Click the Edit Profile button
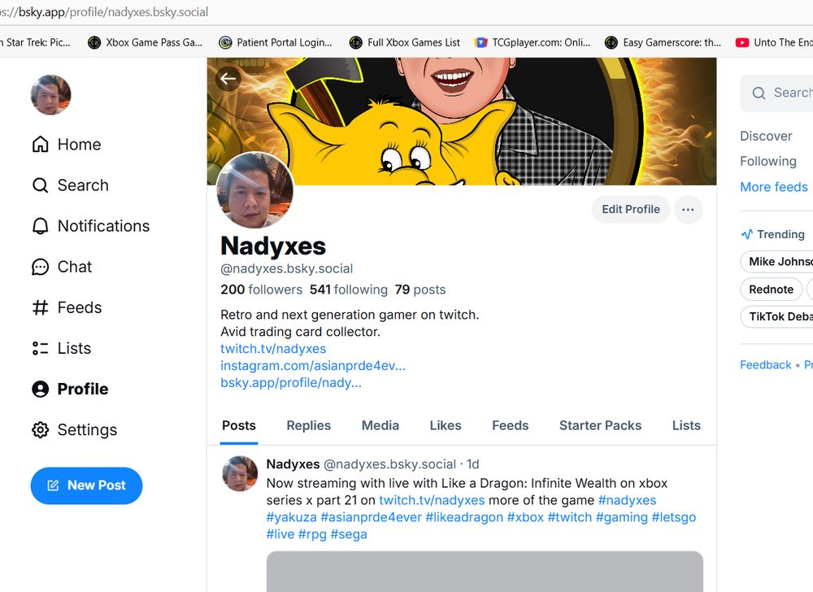 click(x=631, y=210)
